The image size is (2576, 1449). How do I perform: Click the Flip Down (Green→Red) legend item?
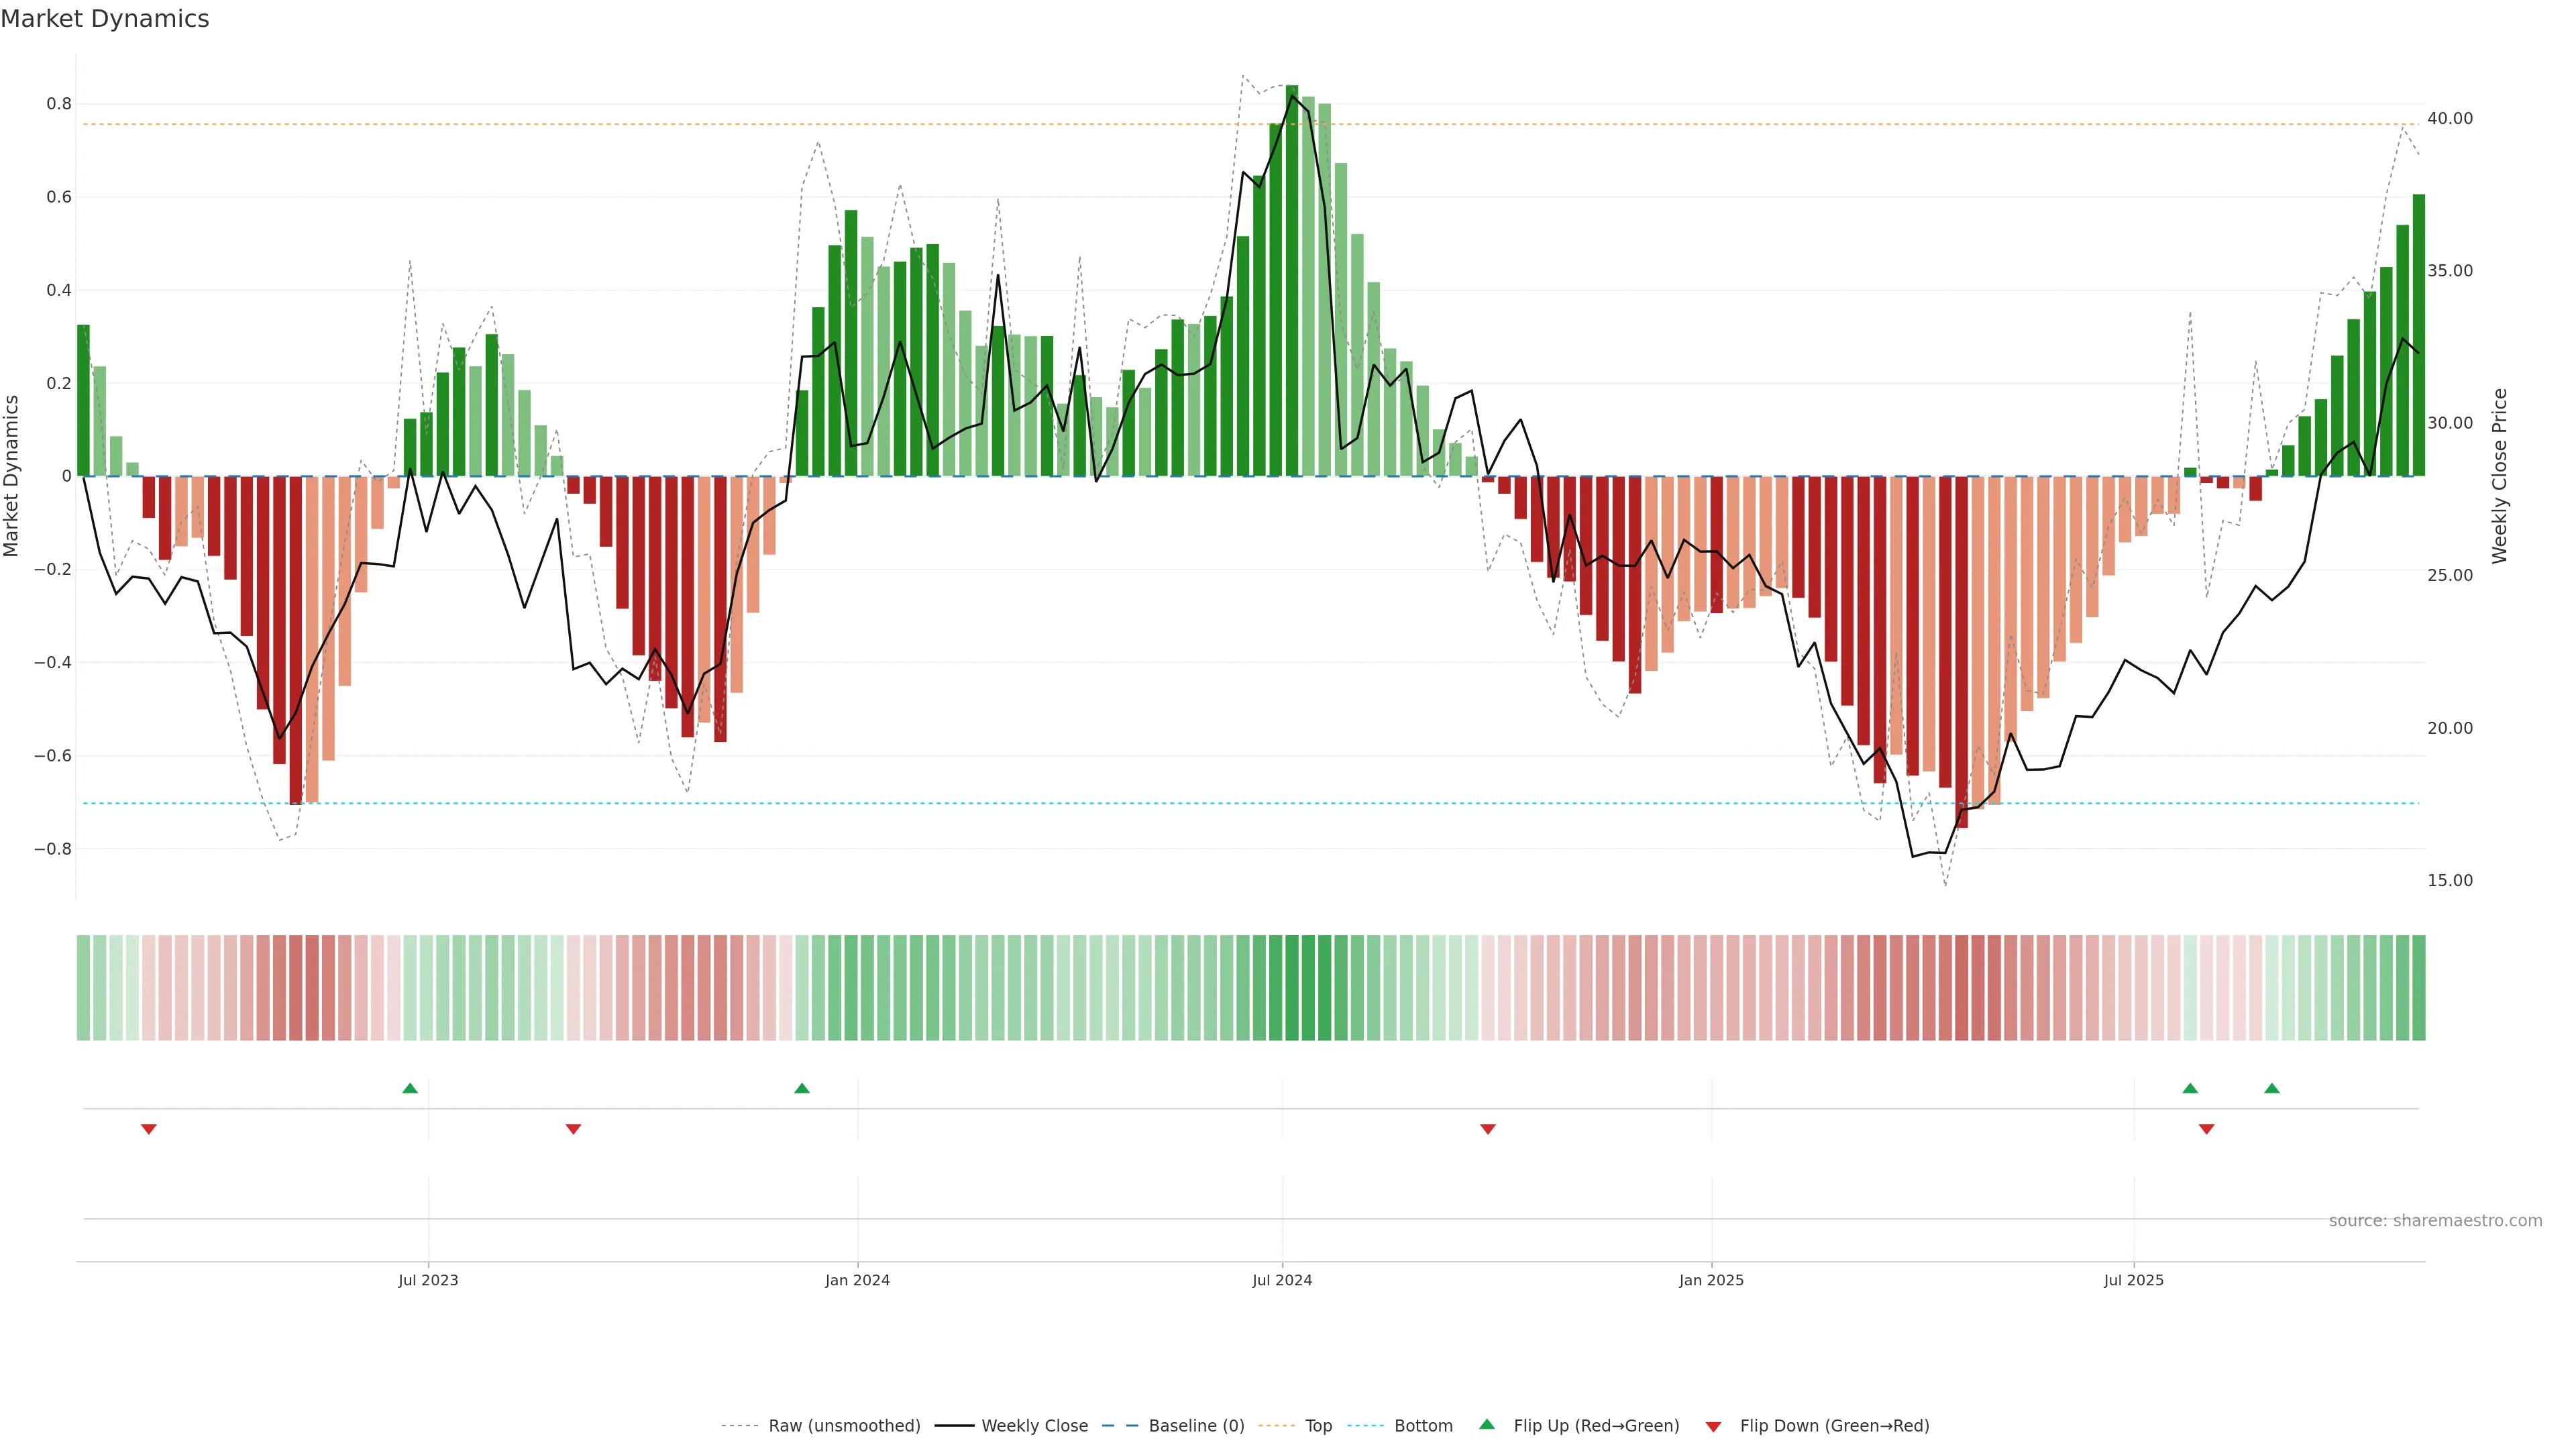tap(1834, 1426)
